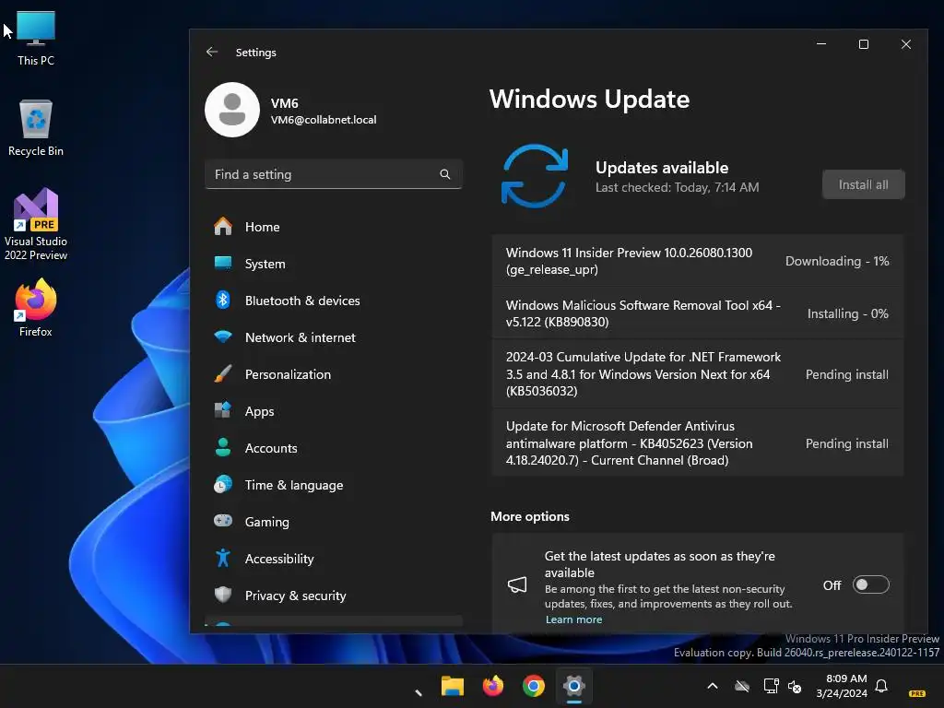Click the .NET Framework Cumulative Update row

[697, 374]
